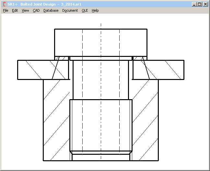This screenshot has height=171, width=210.
Task: Open the OLE menu
Action: 85,10
